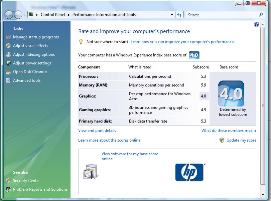Click the Memory subscore value 5.9

tap(204, 85)
